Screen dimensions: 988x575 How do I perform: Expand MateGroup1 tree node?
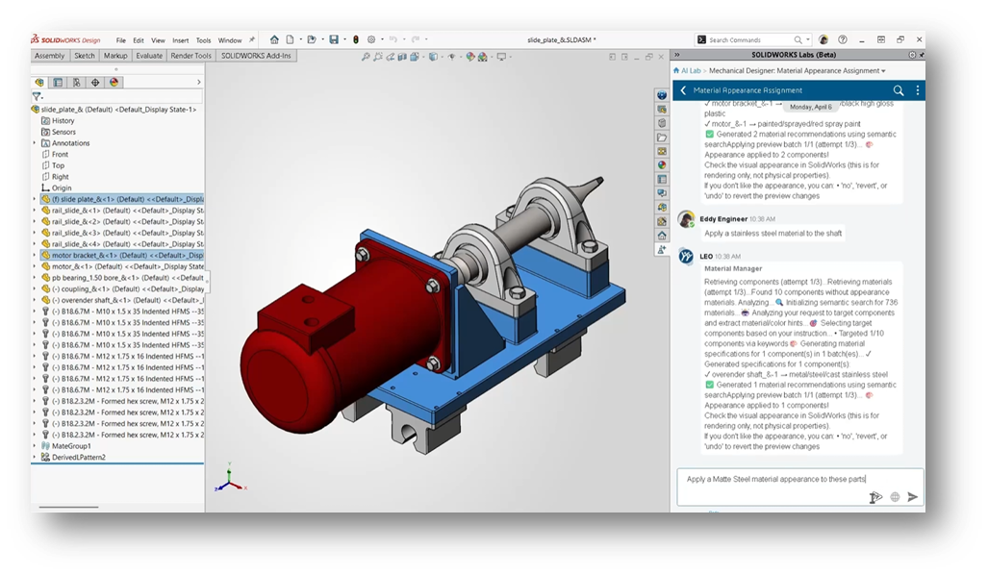tap(34, 446)
